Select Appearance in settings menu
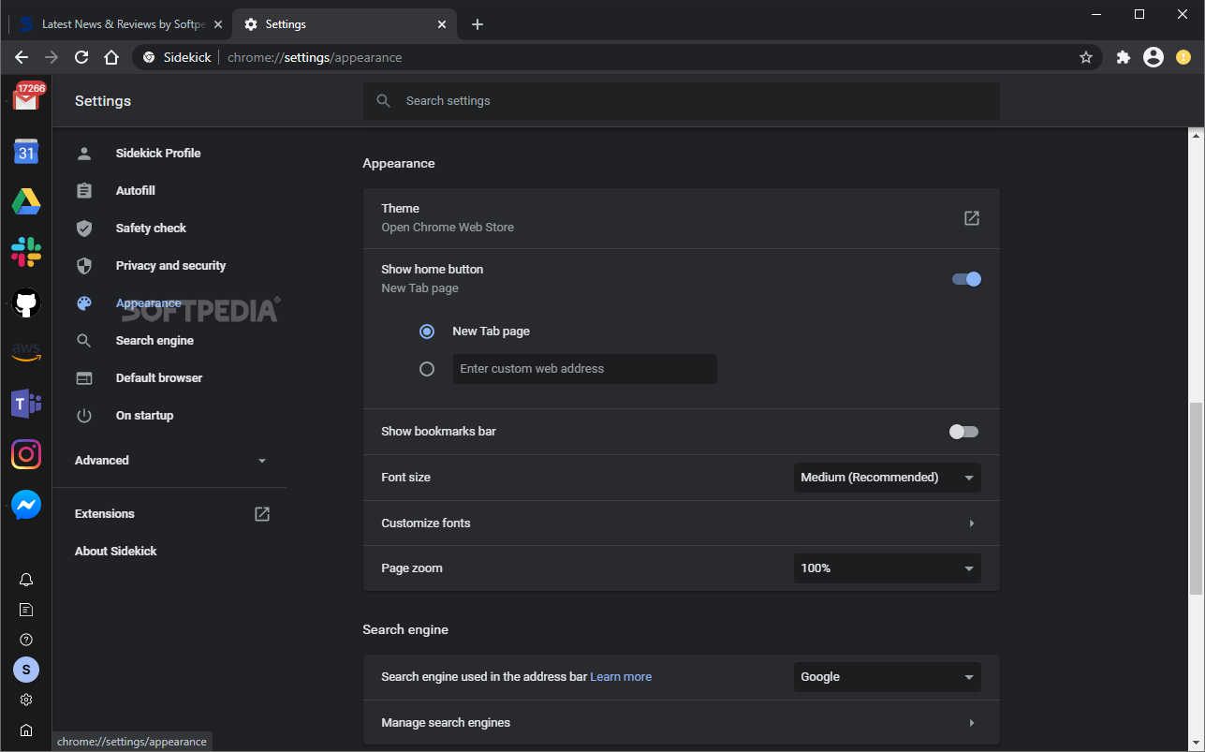Screen dimensions: 1205x752 click(x=148, y=303)
